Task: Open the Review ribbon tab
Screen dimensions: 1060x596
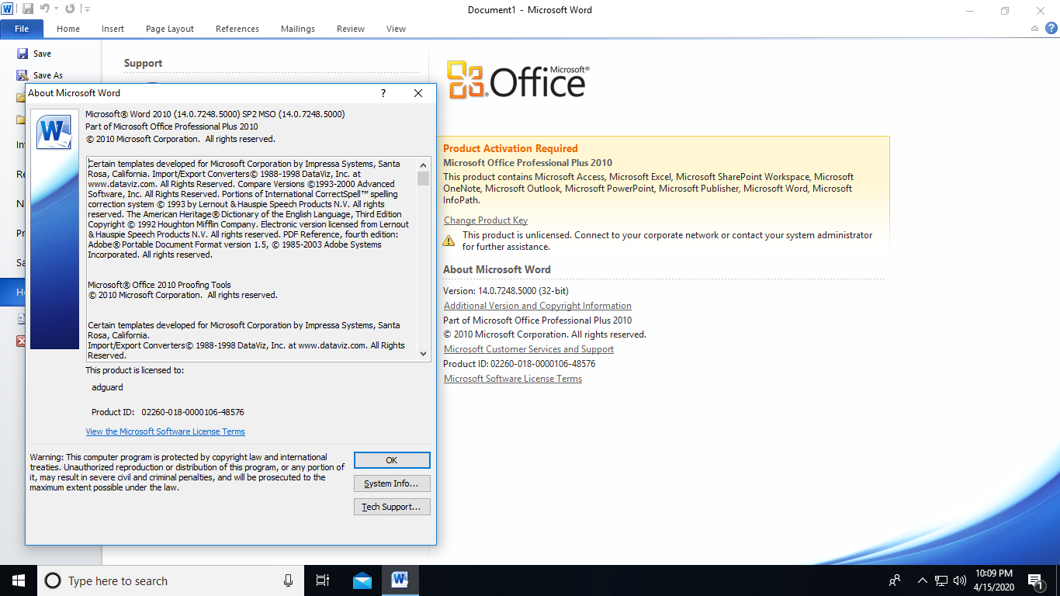Action: click(351, 29)
